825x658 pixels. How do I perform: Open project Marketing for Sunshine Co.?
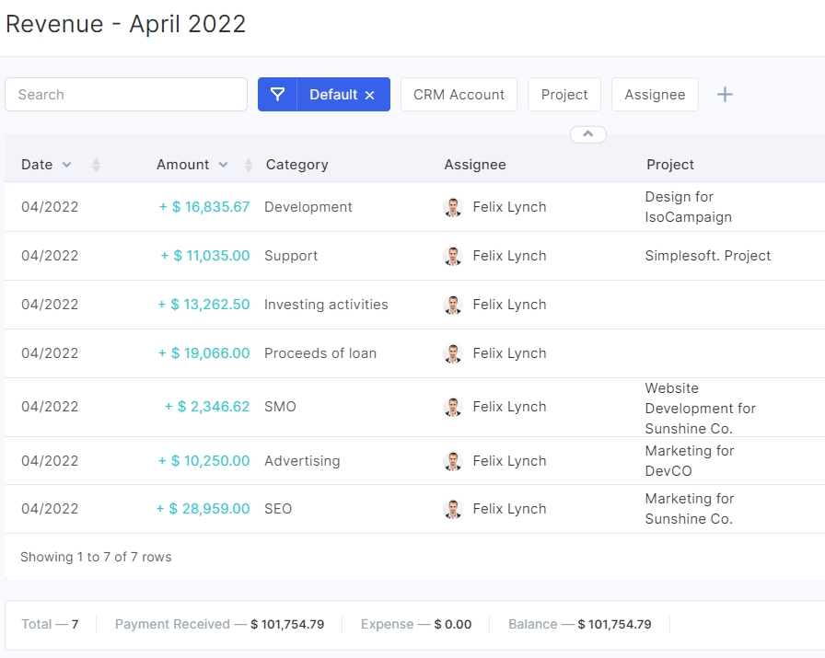[x=690, y=509]
